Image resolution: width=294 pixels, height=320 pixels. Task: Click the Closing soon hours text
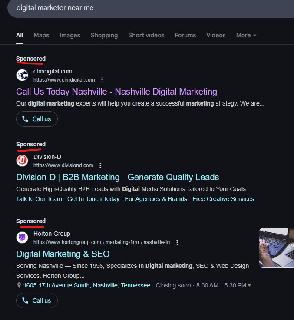pos(173,285)
